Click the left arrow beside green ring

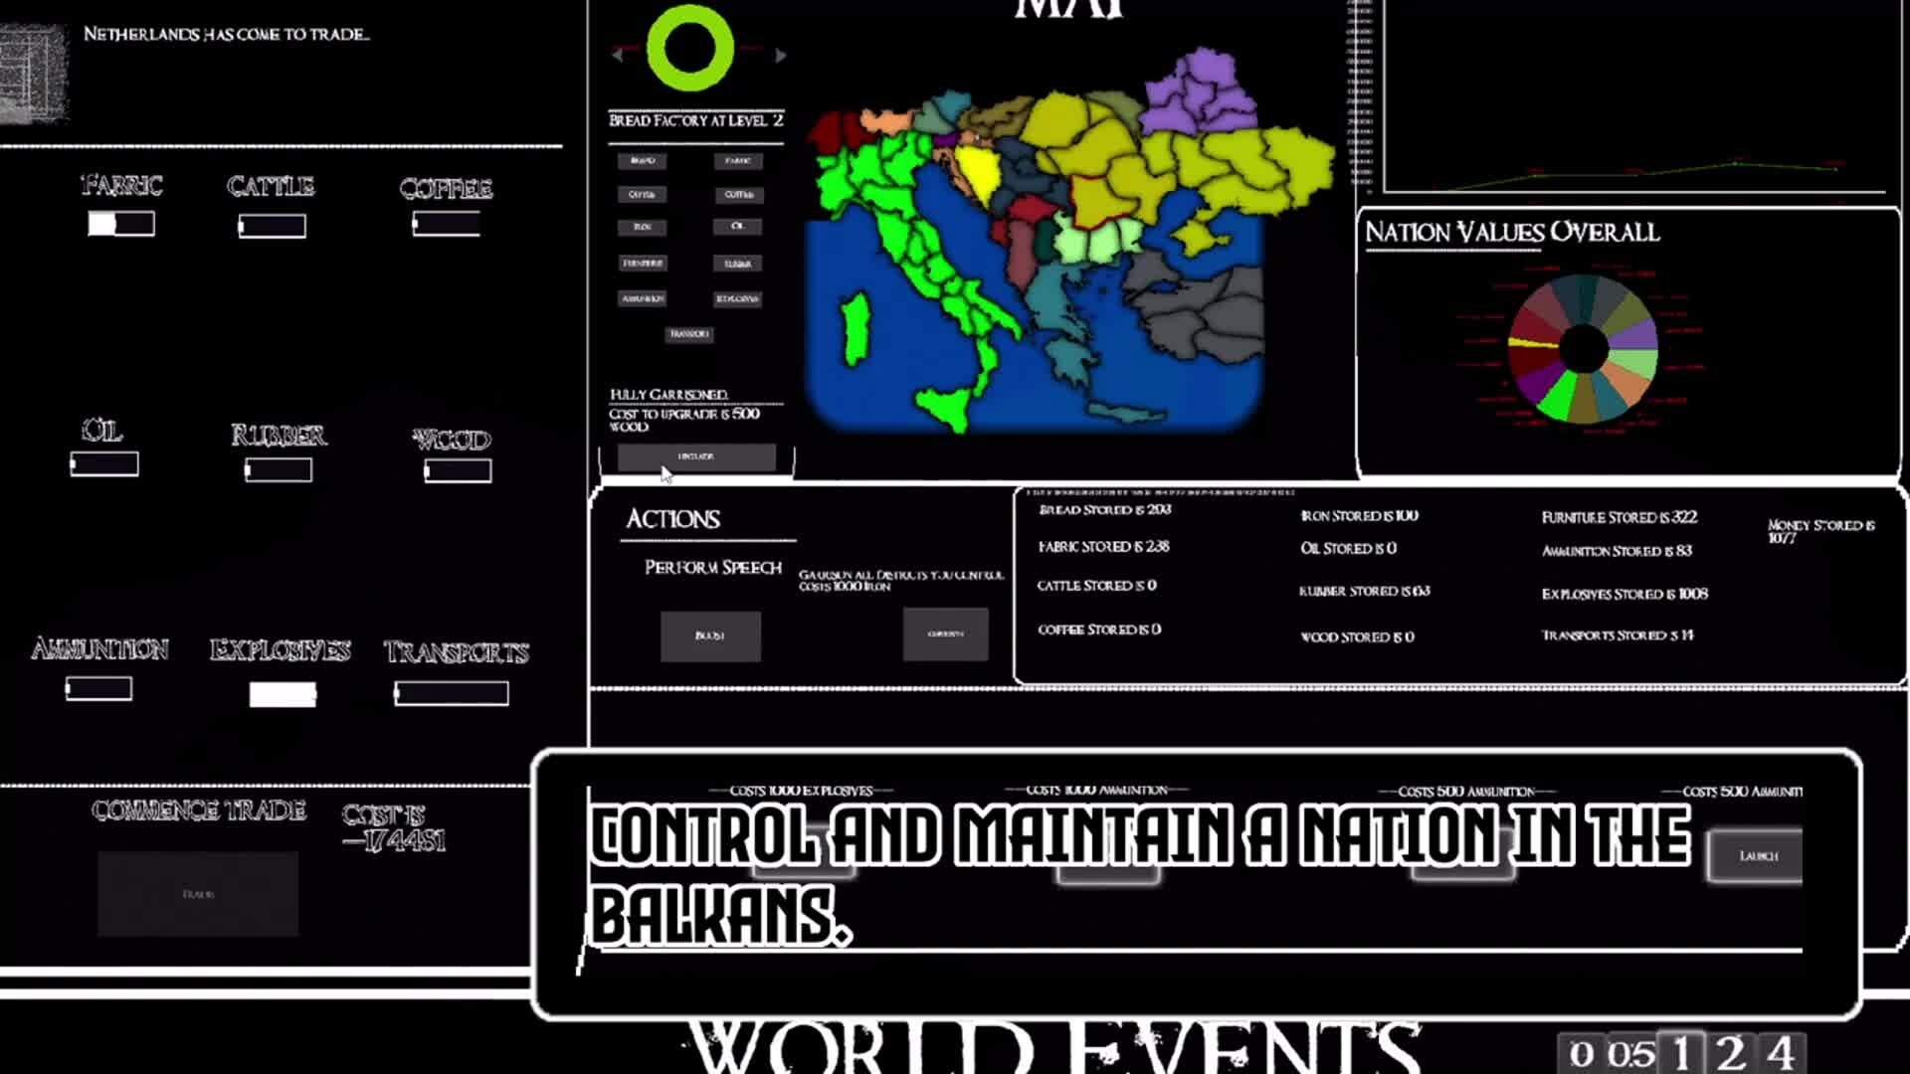click(x=618, y=55)
